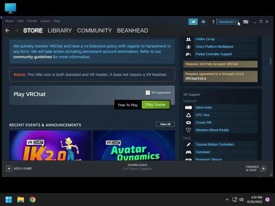Click the Windows logo beside VR Supported

(148, 93)
